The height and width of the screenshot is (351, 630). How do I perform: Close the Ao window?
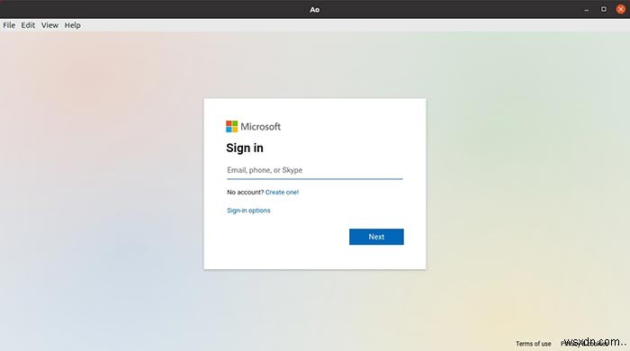click(621, 9)
